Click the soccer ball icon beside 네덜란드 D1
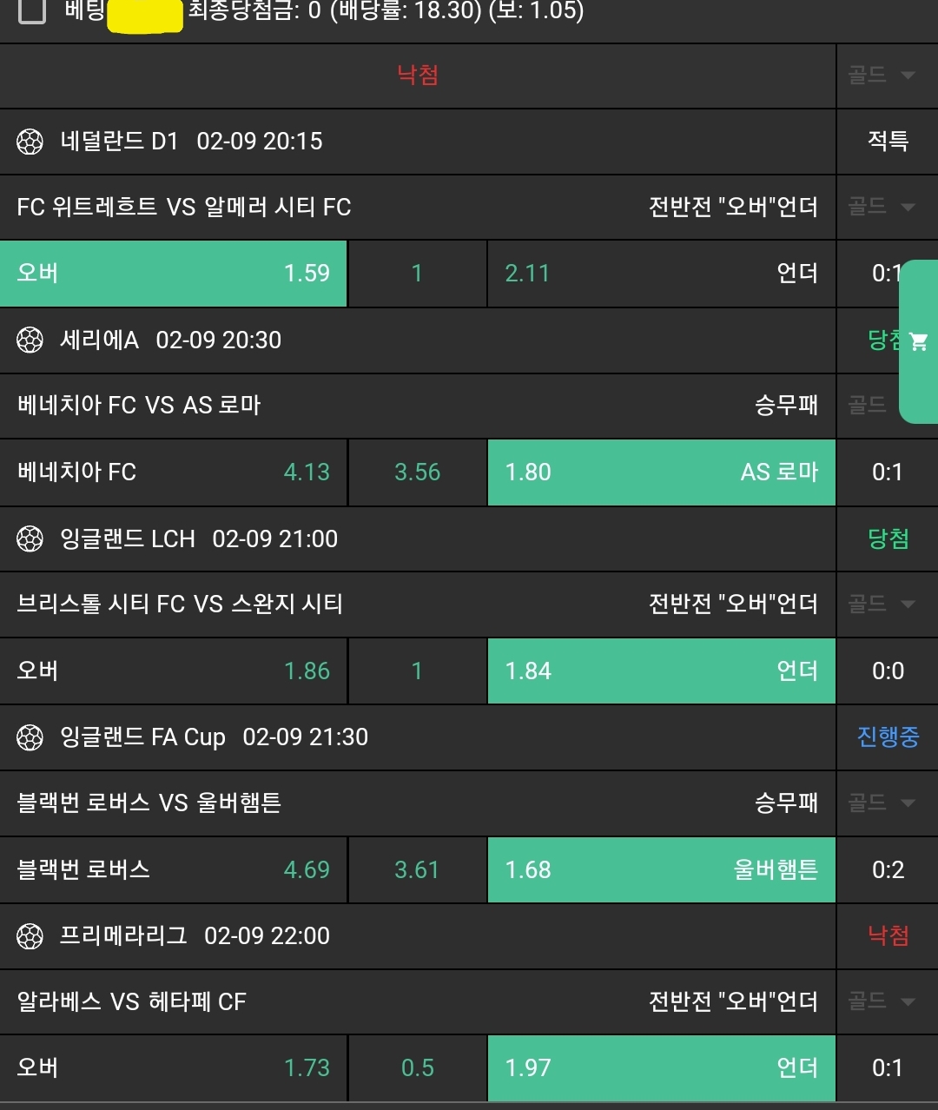 30,142
